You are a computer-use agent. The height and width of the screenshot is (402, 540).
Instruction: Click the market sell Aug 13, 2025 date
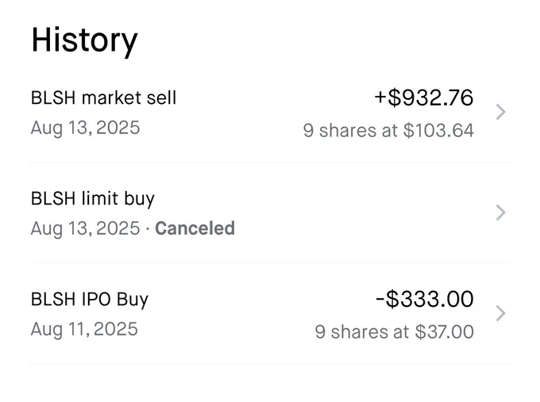coord(86,128)
